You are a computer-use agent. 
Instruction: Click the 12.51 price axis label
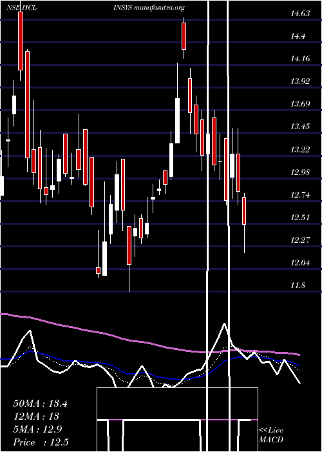[300, 218]
